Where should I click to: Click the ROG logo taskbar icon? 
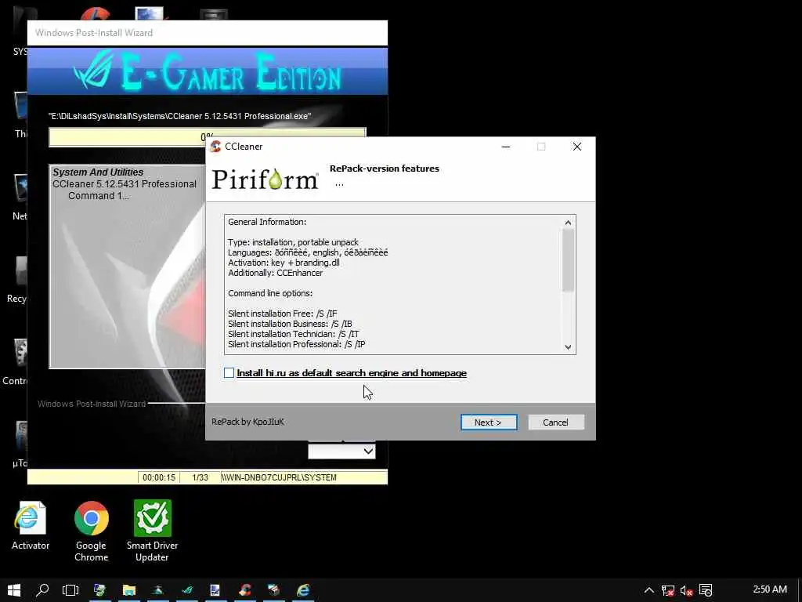(187, 590)
